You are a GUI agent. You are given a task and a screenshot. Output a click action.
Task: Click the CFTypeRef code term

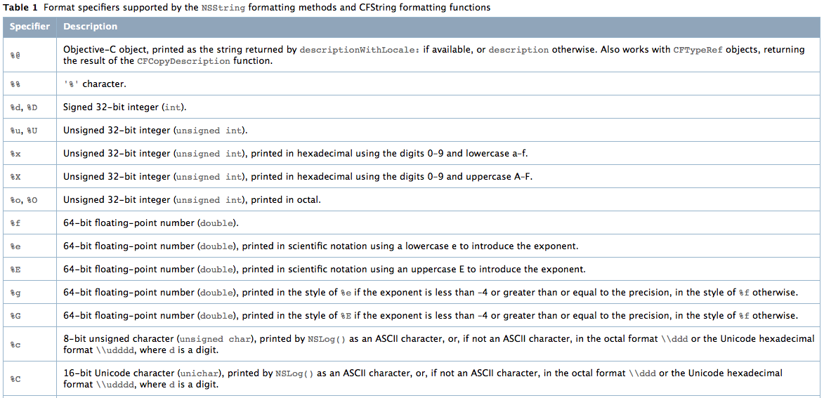click(698, 50)
